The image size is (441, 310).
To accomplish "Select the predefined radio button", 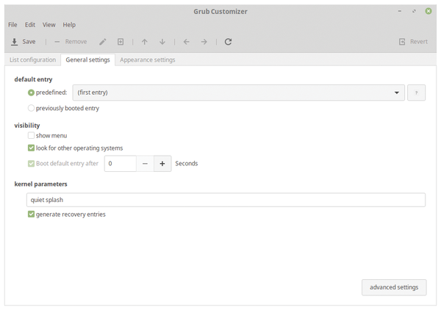I will tap(31, 93).
